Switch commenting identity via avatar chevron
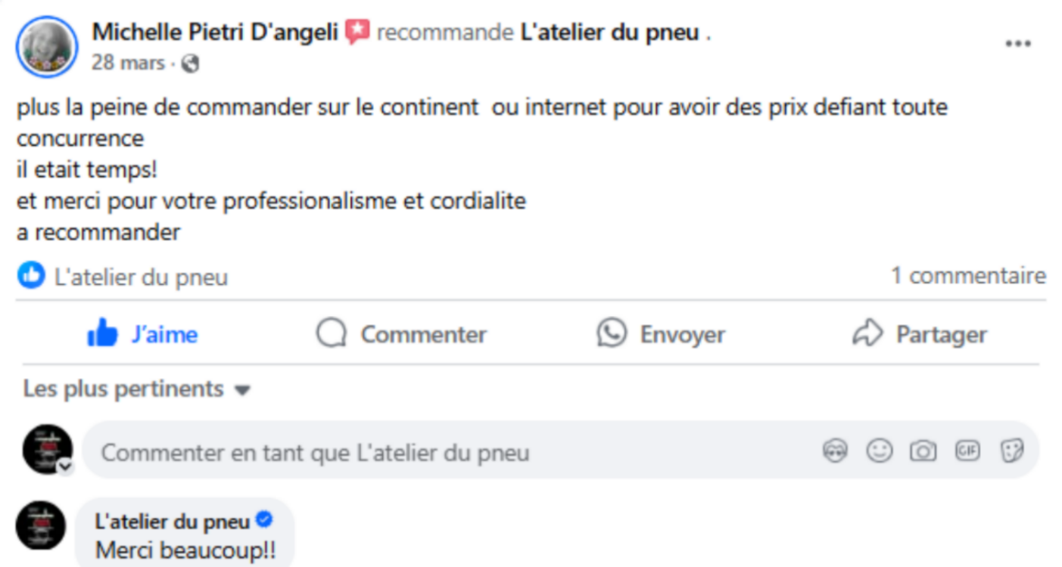 pyautogui.click(x=66, y=466)
